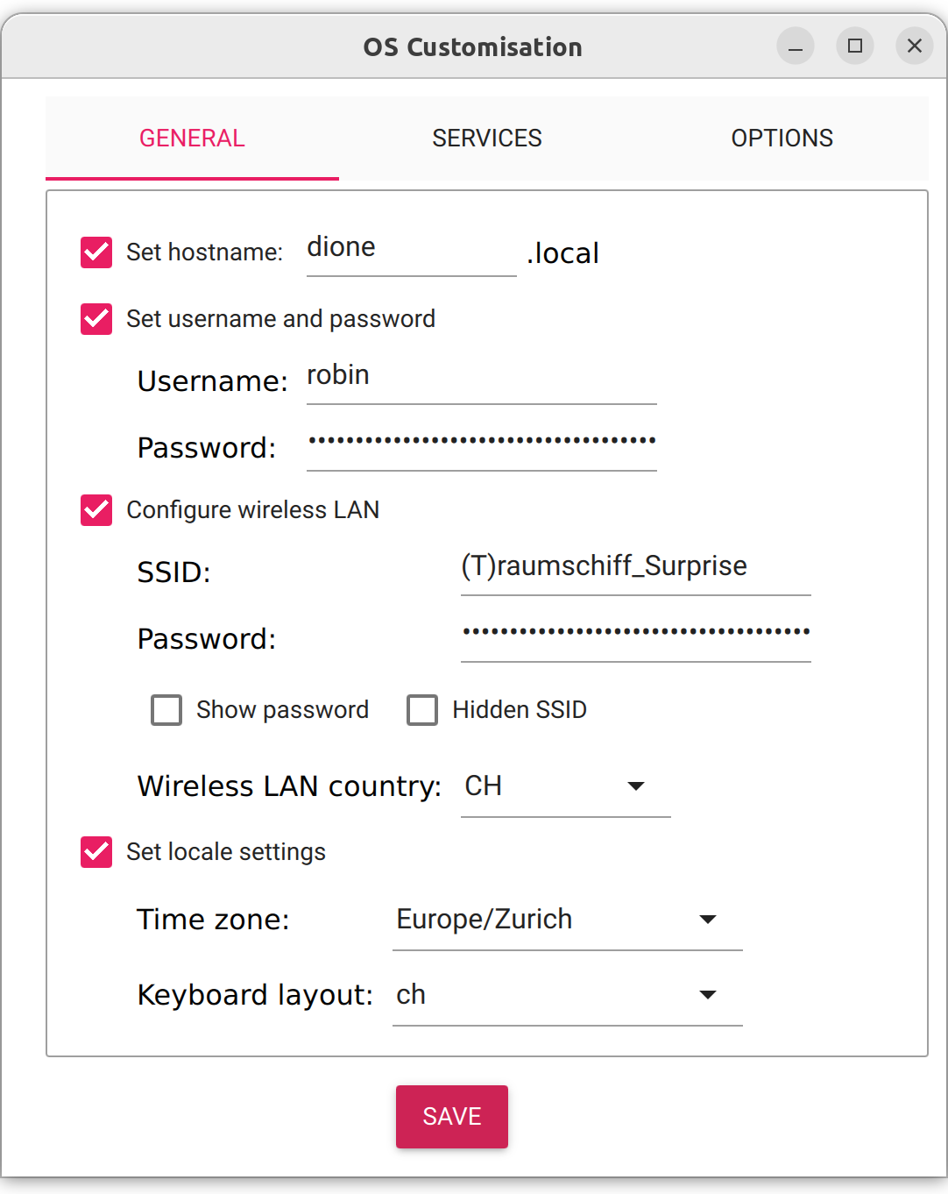Click the hostname field containing dione
The width and height of the screenshot is (948, 1194).
pos(411,249)
